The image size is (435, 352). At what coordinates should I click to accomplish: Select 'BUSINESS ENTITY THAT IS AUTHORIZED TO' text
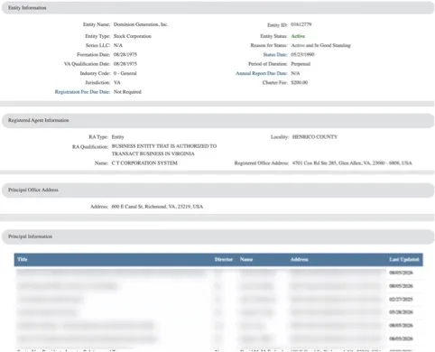tap(164, 146)
